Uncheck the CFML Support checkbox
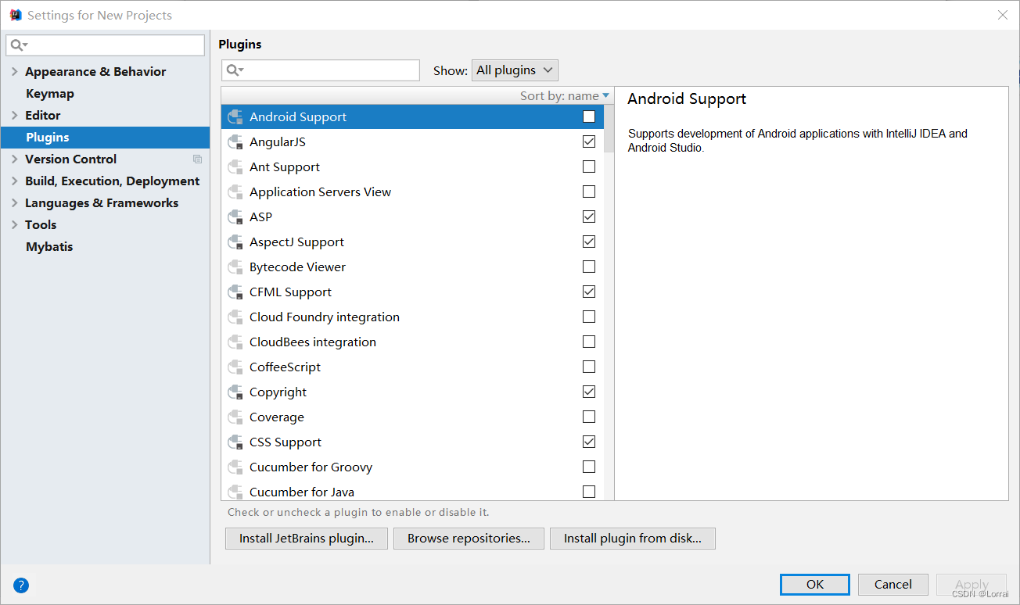Screen dimensions: 1020x605 point(589,292)
